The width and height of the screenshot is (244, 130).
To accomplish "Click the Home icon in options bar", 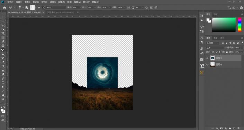I will [4, 8].
